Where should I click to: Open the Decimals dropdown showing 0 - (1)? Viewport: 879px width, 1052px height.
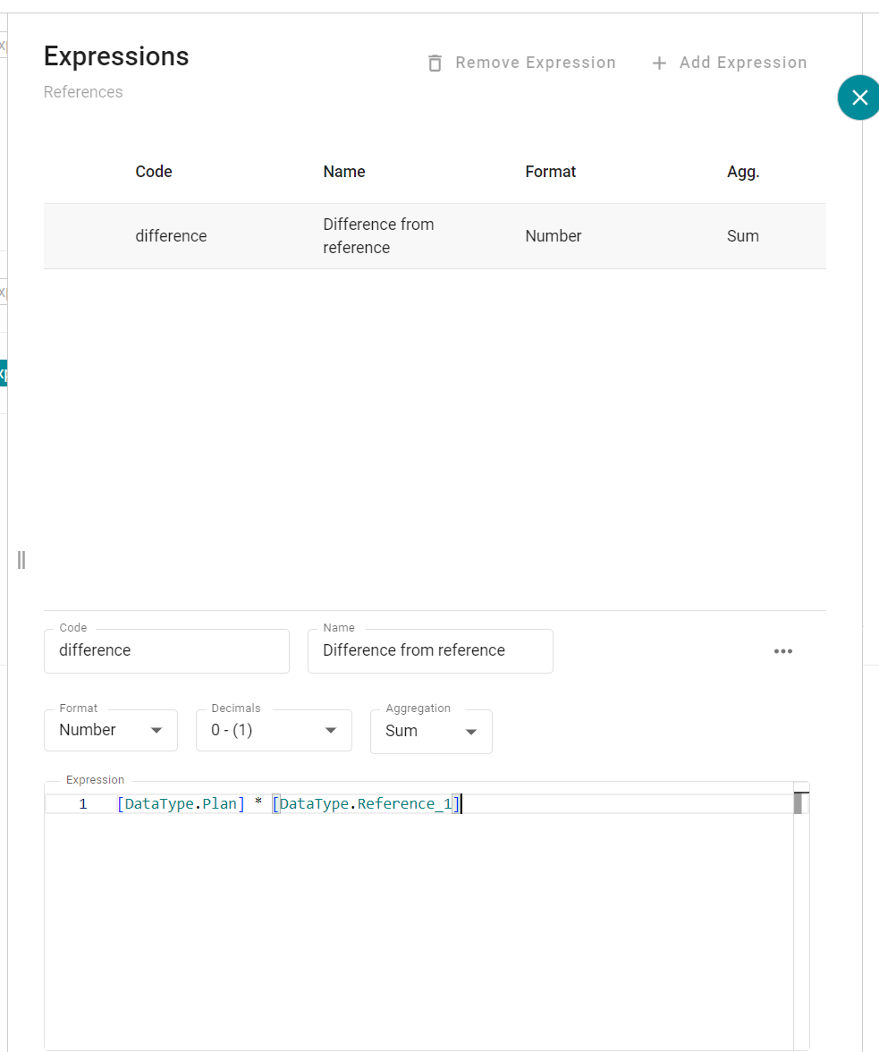(274, 730)
